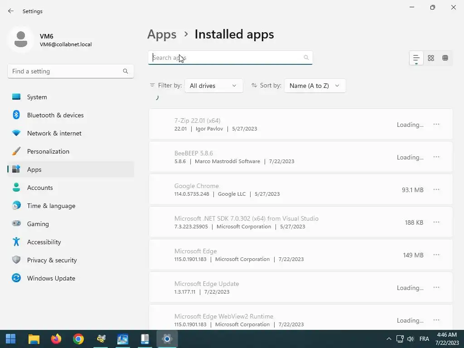Viewport: 464px width, 348px height.
Task: Open BeeBEEP bee icon in taskbar
Action: (x=101, y=339)
